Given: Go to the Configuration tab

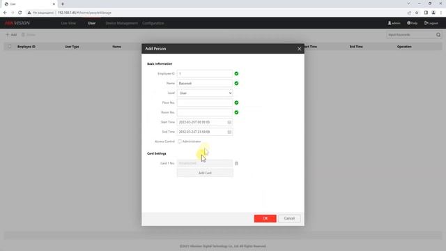Looking at the screenshot, I should [x=153, y=23].
